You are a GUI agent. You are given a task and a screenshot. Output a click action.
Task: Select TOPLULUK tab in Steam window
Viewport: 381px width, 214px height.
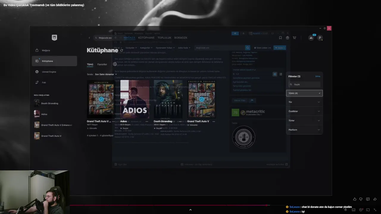pyautogui.click(x=164, y=38)
